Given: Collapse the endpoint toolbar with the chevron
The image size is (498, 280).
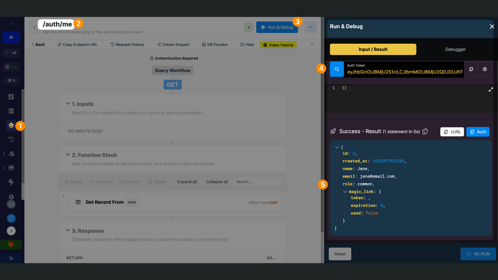Looking at the screenshot, I should pyautogui.click(x=312, y=44).
